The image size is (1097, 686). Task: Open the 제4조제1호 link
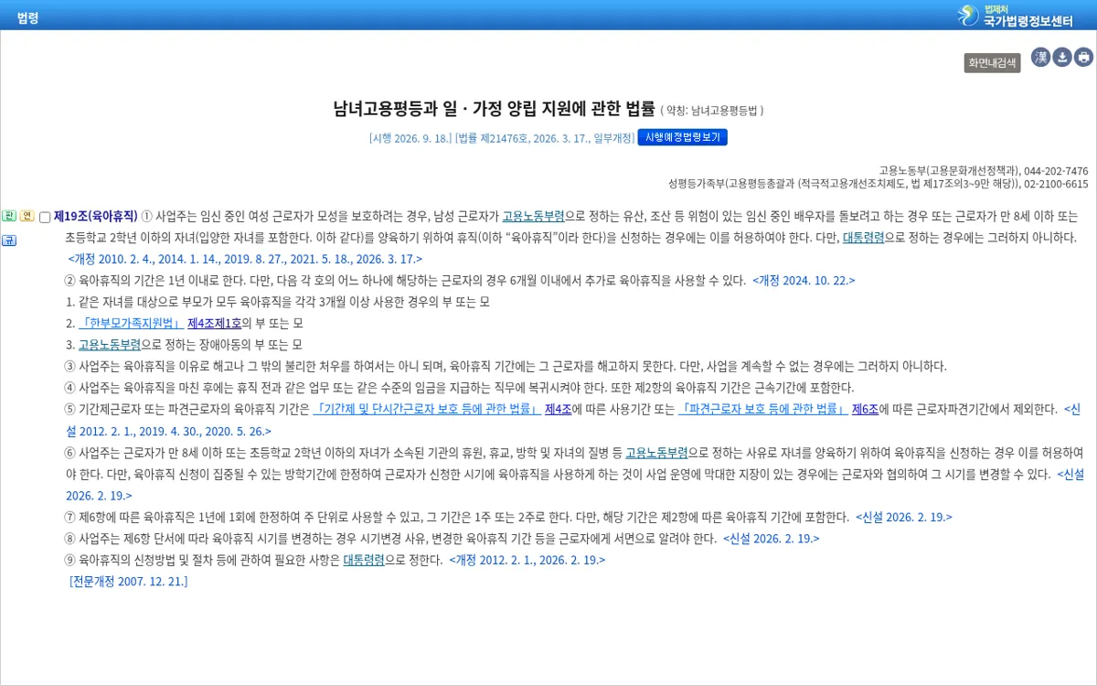point(214,323)
